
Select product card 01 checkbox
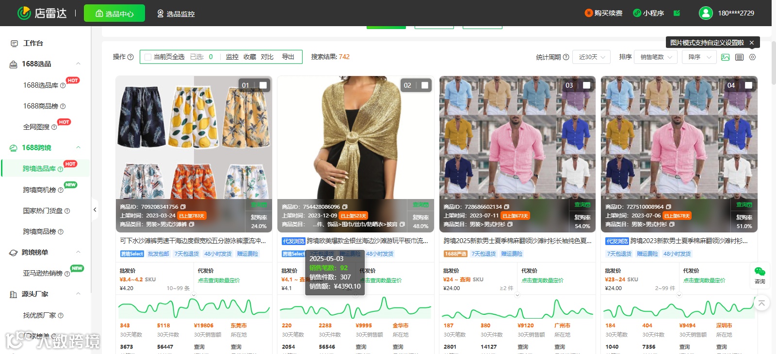click(x=263, y=85)
